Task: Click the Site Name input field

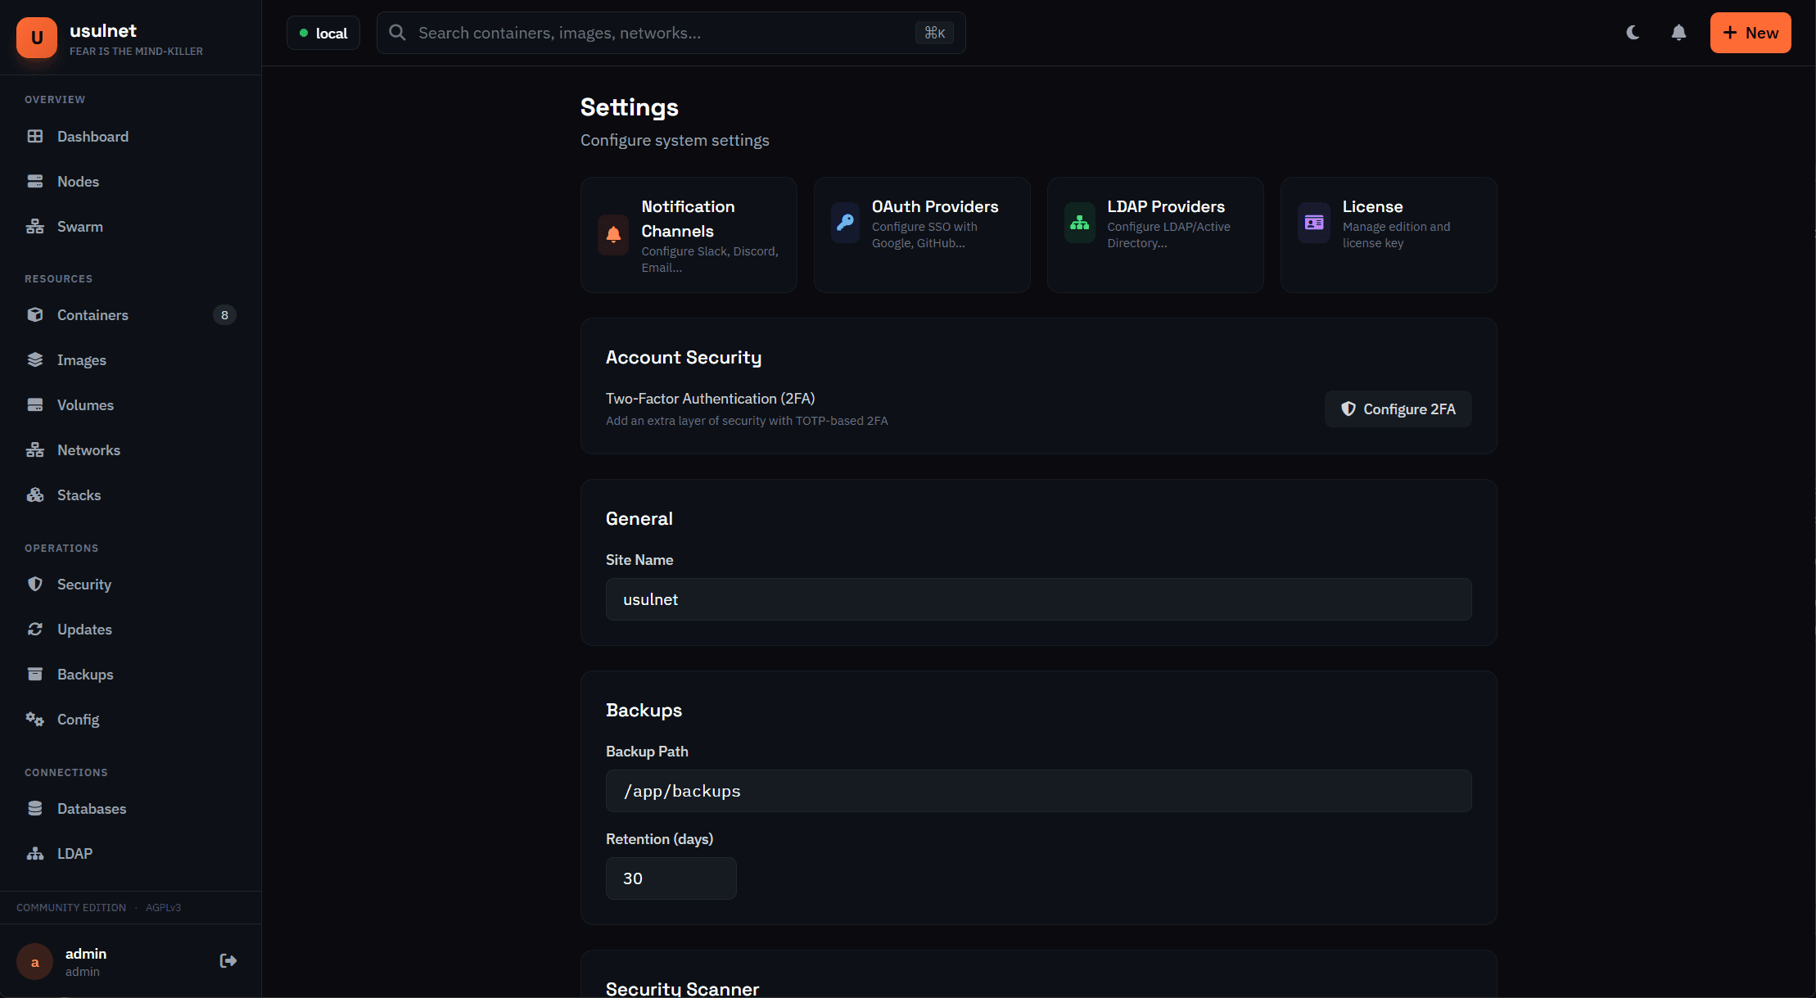Action: click(1037, 598)
